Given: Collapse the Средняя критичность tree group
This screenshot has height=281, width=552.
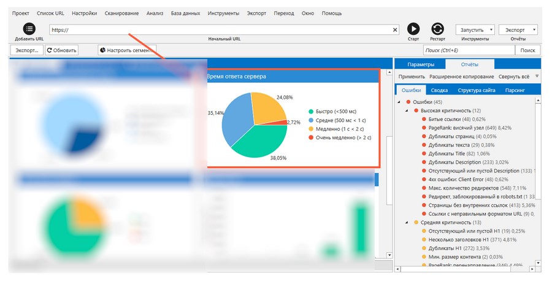Looking at the screenshot, I should [x=406, y=222].
